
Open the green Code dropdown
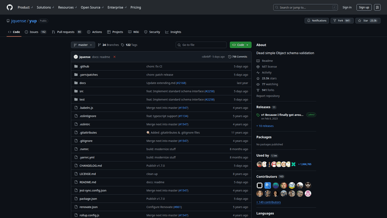point(240,45)
